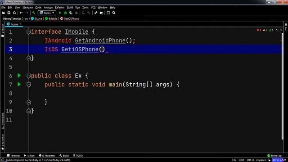Open the File menu

[x=3, y=8]
